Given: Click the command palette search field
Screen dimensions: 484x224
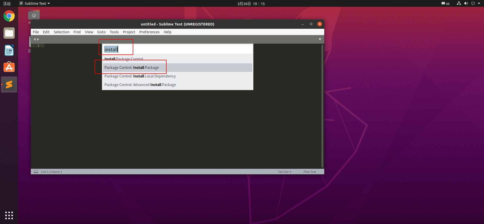Looking at the screenshot, I should click(x=178, y=49).
